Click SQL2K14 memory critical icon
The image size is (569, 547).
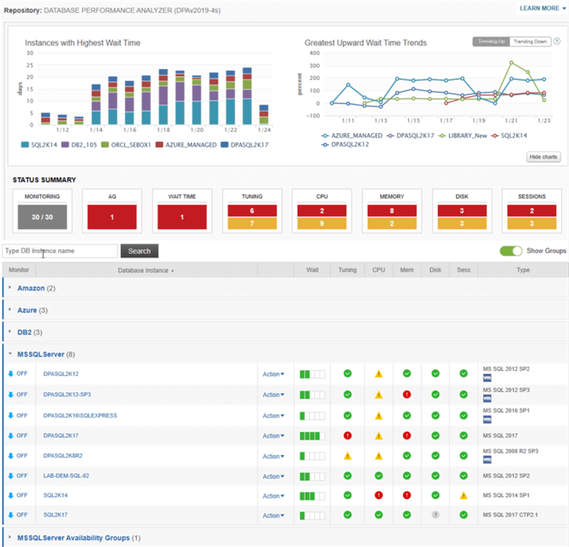[407, 495]
